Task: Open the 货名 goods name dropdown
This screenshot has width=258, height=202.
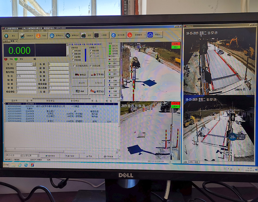Action: point(35,76)
